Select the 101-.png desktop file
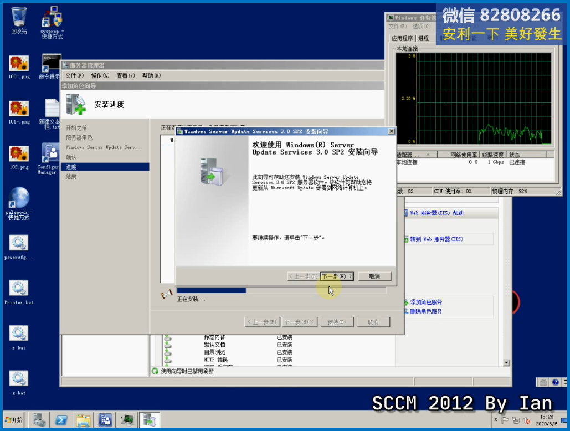570x431 pixels. pos(19,112)
